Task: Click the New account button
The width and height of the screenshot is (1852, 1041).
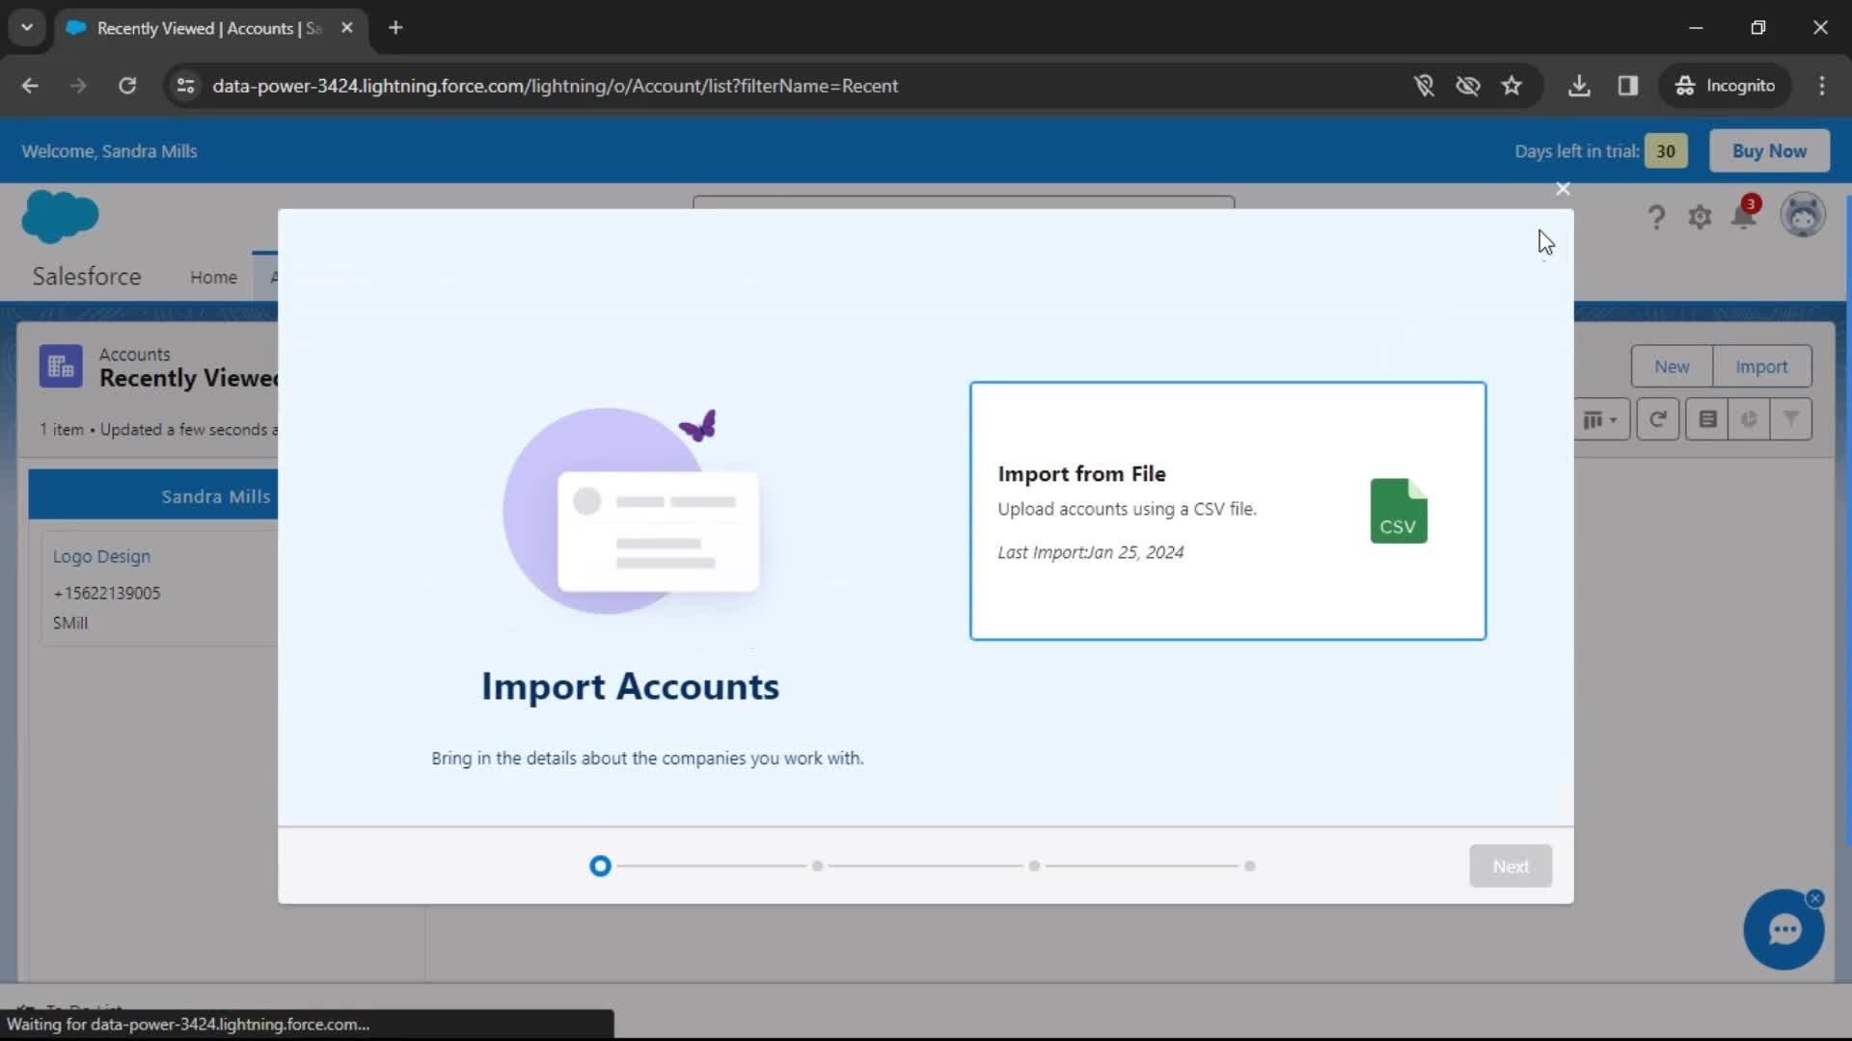Action: click(x=1672, y=366)
